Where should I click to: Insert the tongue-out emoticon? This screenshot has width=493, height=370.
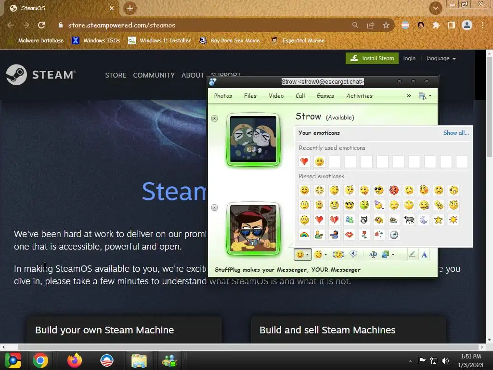364,190
